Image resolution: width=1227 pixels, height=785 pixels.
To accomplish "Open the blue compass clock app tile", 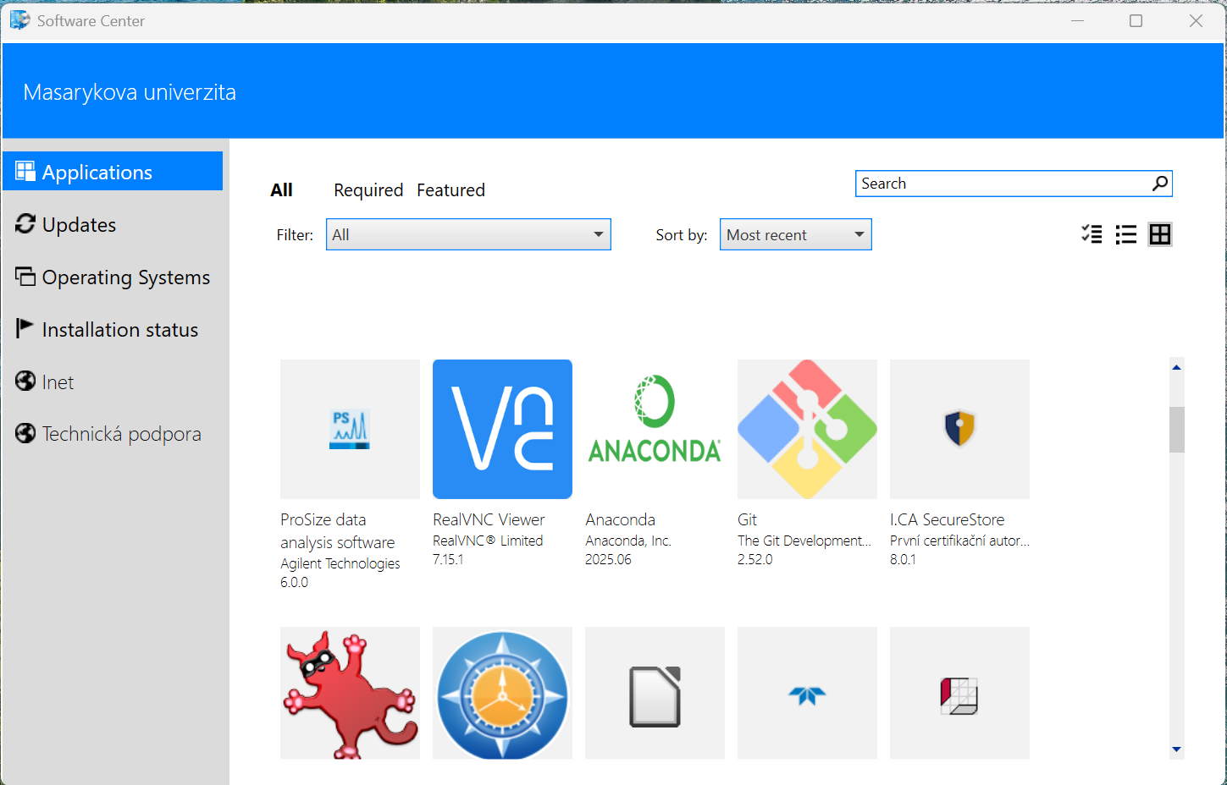I will click(x=502, y=693).
